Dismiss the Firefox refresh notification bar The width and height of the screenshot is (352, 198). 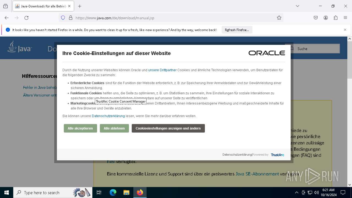click(345, 30)
